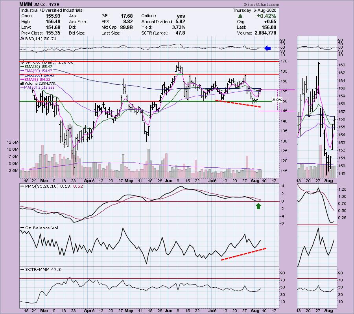Click the 'RSI(14) 50.71' indicator label
This screenshot has width=354, height=314.
pyautogui.click(x=41, y=38)
